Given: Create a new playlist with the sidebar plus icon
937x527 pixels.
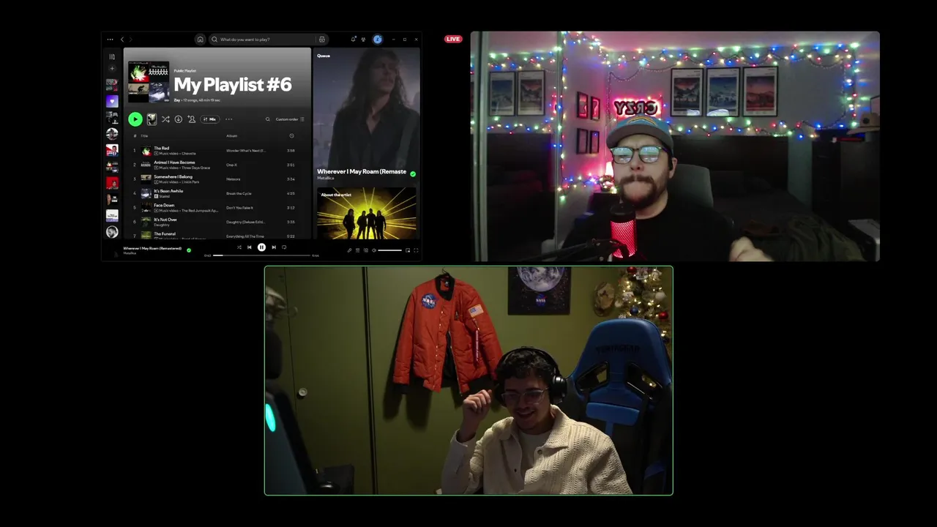Looking at the screenshot, I should pyautogui.click(x=112, y=69).
